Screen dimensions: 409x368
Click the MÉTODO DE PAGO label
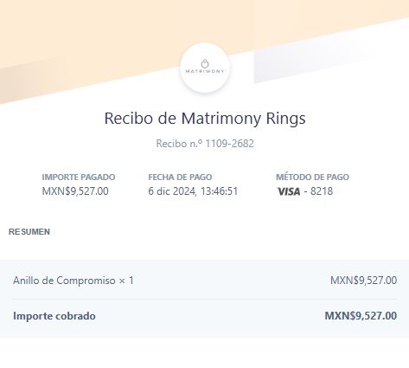[x=312, y=177]
